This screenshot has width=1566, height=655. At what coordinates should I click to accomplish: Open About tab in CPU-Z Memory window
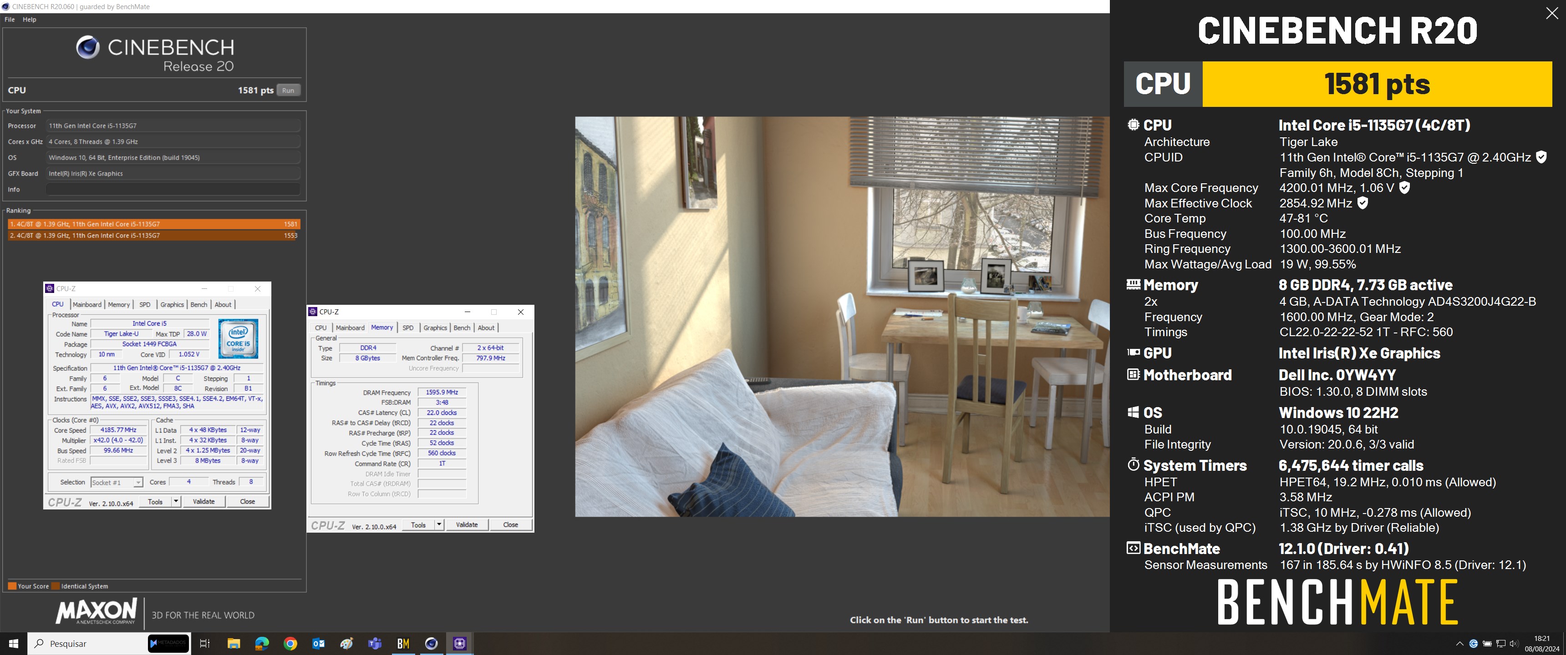(486, 327)
